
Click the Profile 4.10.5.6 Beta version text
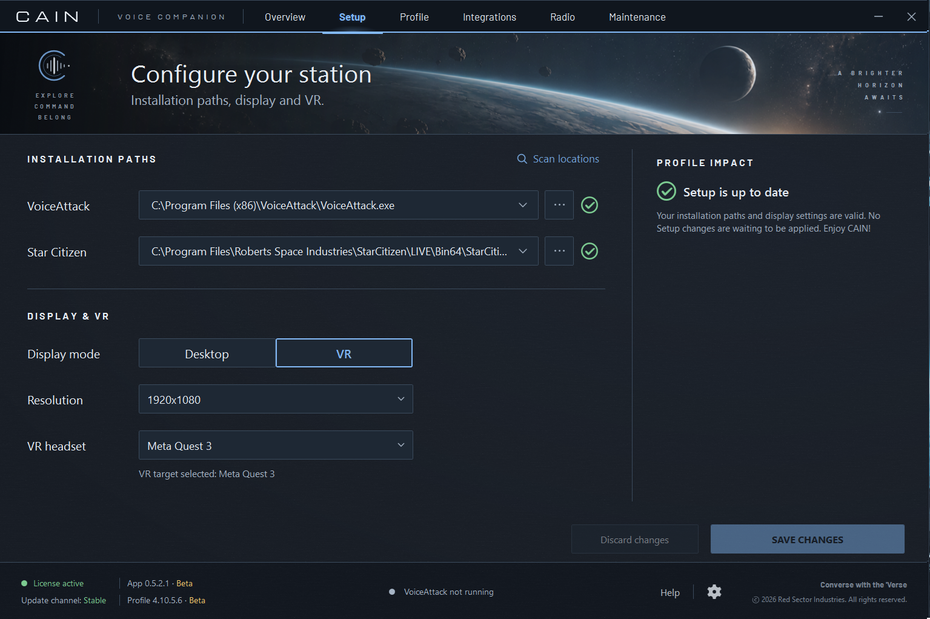(x=166, y=600)
